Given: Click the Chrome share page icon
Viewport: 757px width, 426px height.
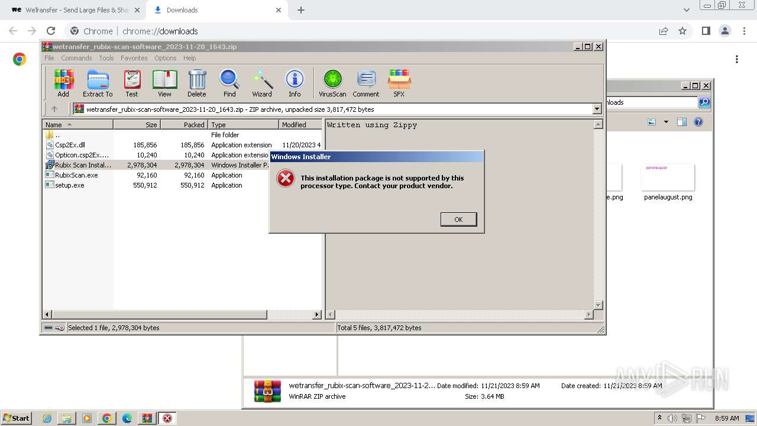Looking at the screenshot, I should (x=664, y=31).
